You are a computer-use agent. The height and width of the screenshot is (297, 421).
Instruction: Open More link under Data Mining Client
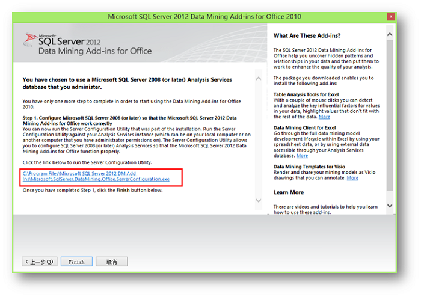pyautogui.click(x=302, y=156)
